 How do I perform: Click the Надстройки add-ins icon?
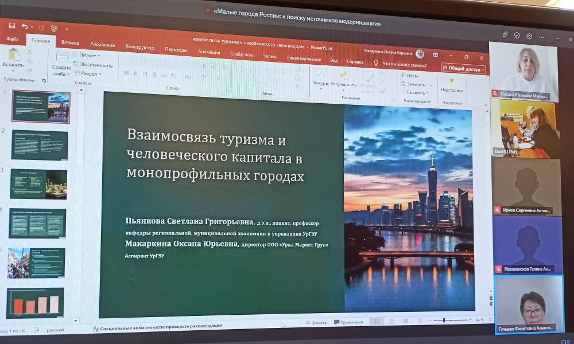[452, 80]
